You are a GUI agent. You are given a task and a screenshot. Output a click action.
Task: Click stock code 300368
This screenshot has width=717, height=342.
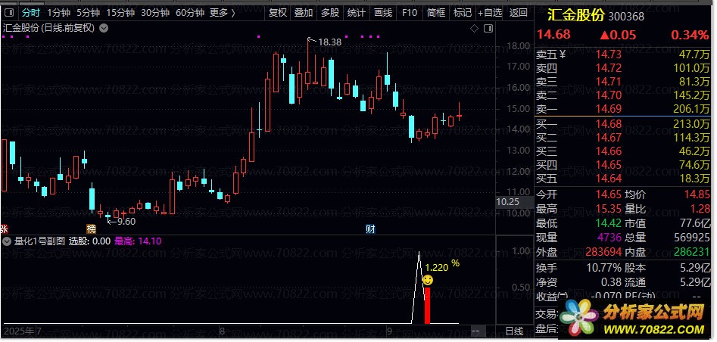click(626, 17)
